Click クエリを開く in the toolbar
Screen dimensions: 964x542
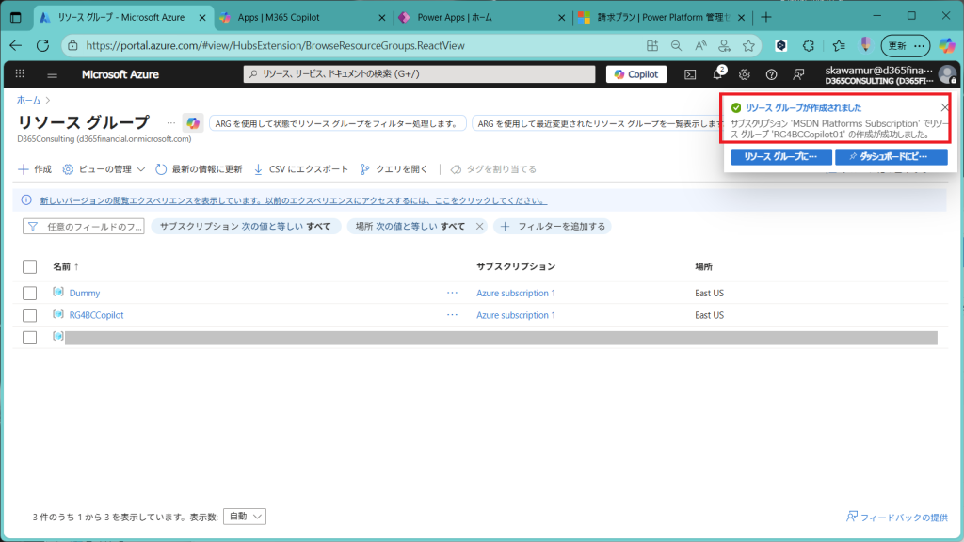(x=394, y=169)
